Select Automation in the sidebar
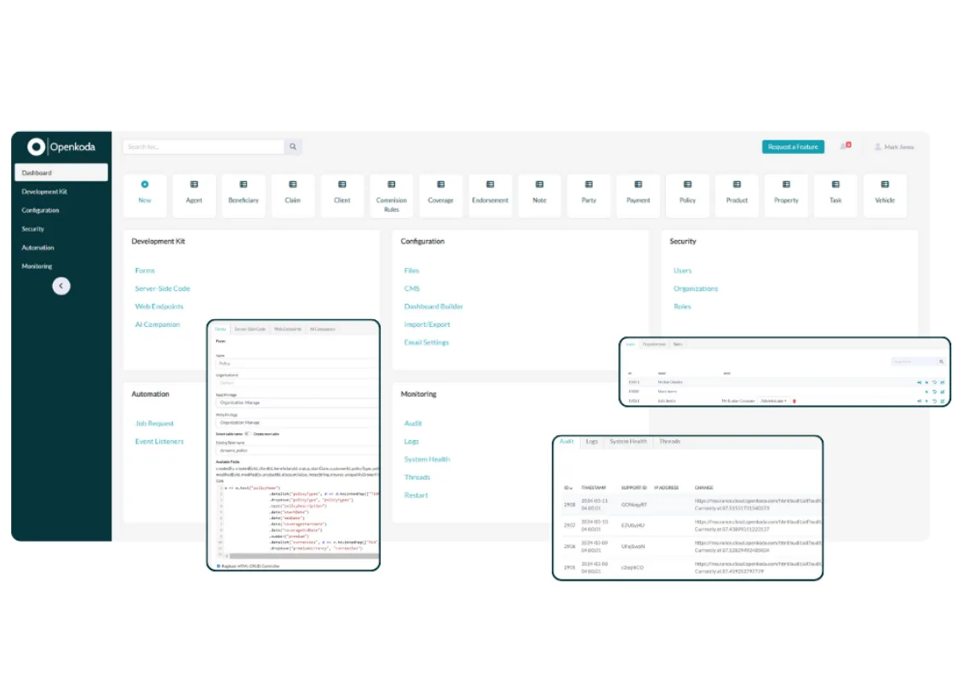The width and height of the screenshot is (958, 681). (37, 248)
